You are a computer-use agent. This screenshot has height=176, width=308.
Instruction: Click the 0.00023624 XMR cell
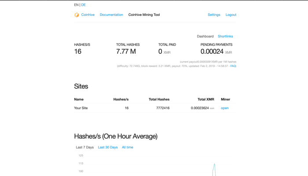coord(202,108)
